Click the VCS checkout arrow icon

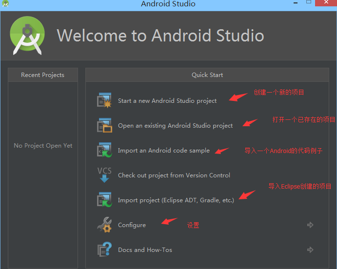pyautogui.click(x=104, y=175)
